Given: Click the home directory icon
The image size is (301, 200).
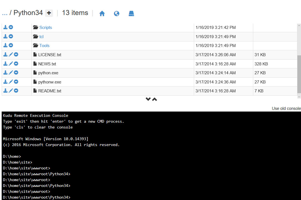Looking at the screenshot, I should point(102,13).
